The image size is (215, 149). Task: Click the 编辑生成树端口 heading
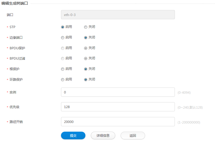tap(15, 3)
